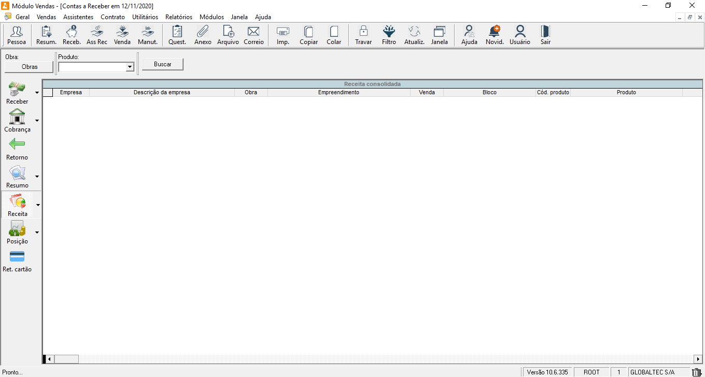The height and width of the screenshot is (377, 705).
Task: Open the Relatórios menu
Action: [178, 17]
